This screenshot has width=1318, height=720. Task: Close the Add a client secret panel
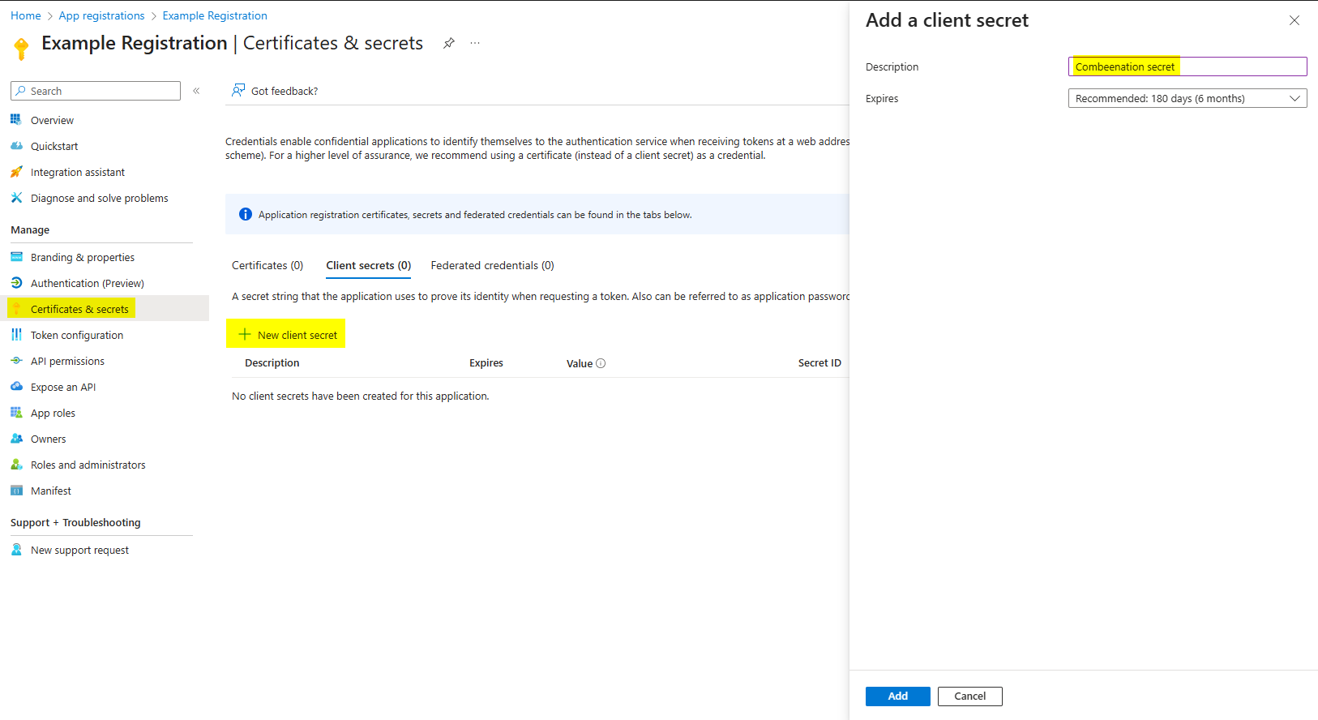point(1294,20)
